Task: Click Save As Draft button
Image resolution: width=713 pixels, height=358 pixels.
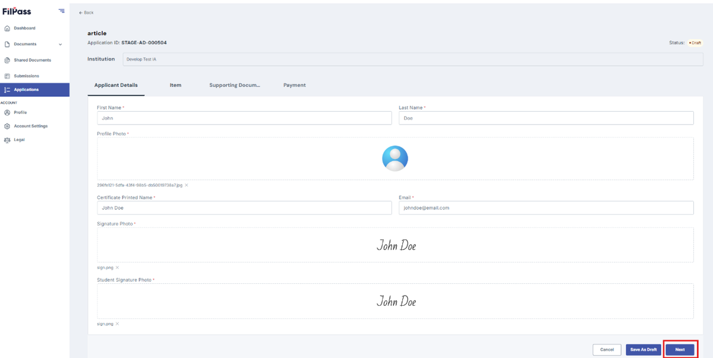Action: coord(643,350)
